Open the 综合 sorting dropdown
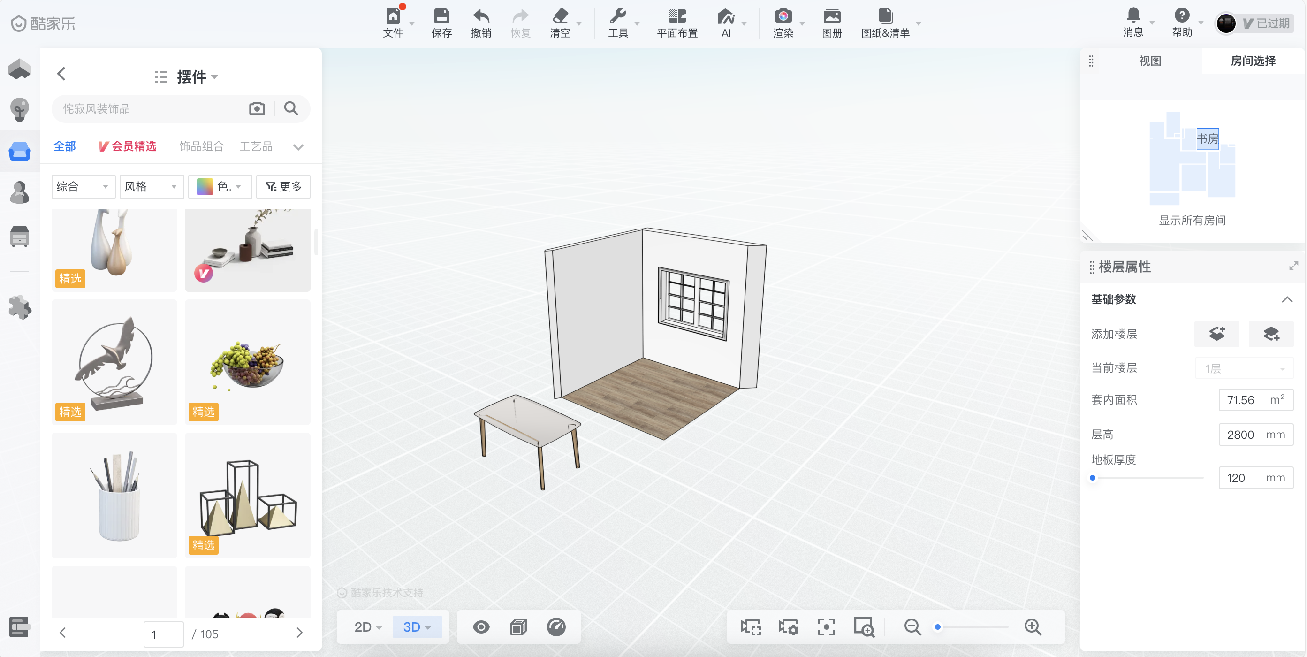 (x=83, y=186)
